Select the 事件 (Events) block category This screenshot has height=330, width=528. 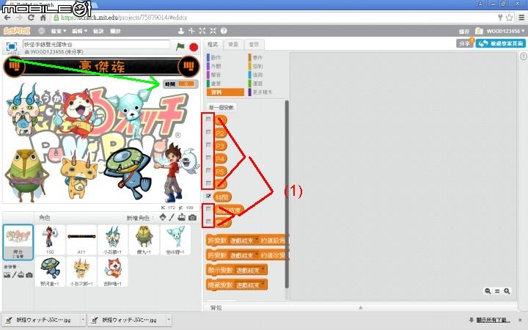(x=266, y=58)
